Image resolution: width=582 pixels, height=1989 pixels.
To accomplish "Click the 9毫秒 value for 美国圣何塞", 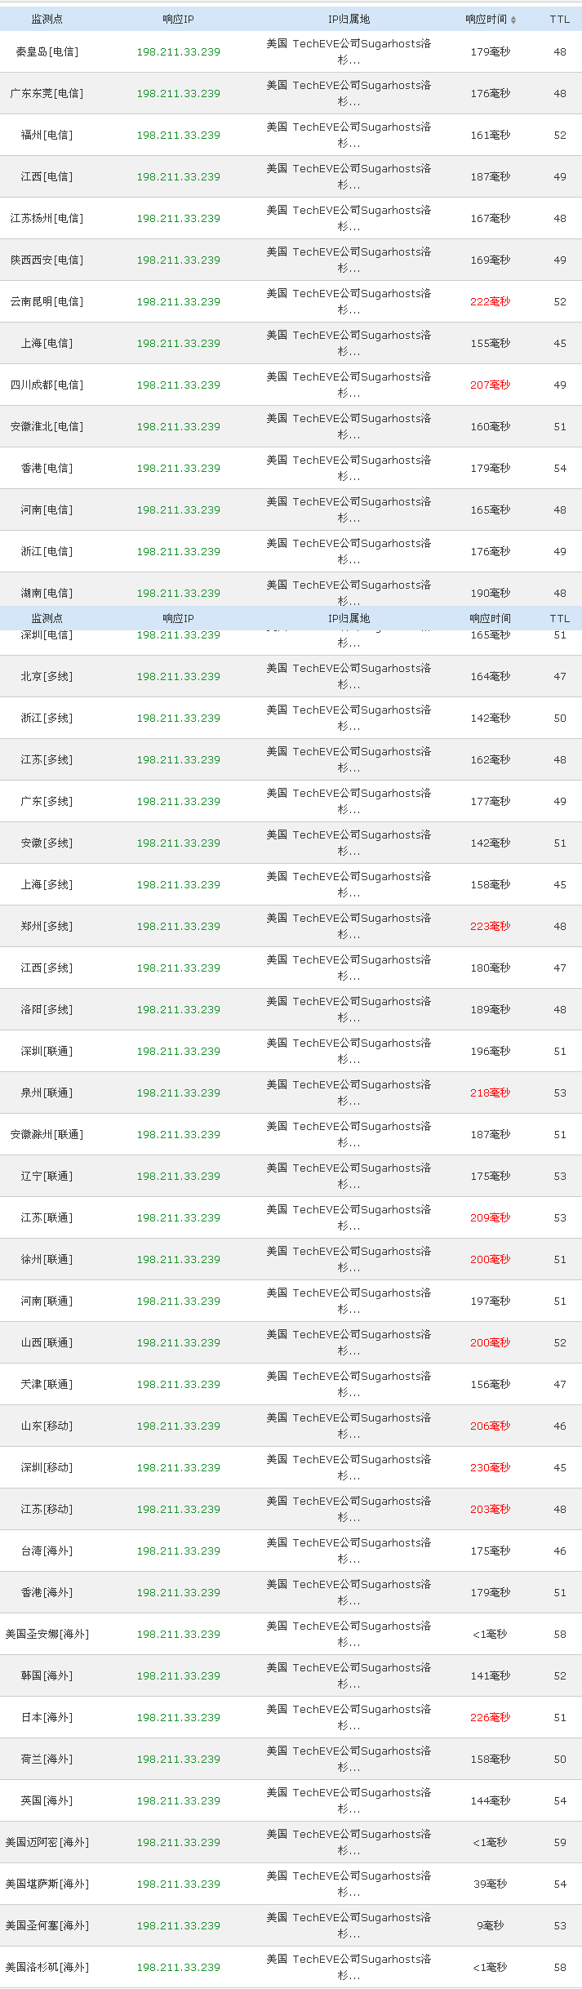I will pos(490,1925).
